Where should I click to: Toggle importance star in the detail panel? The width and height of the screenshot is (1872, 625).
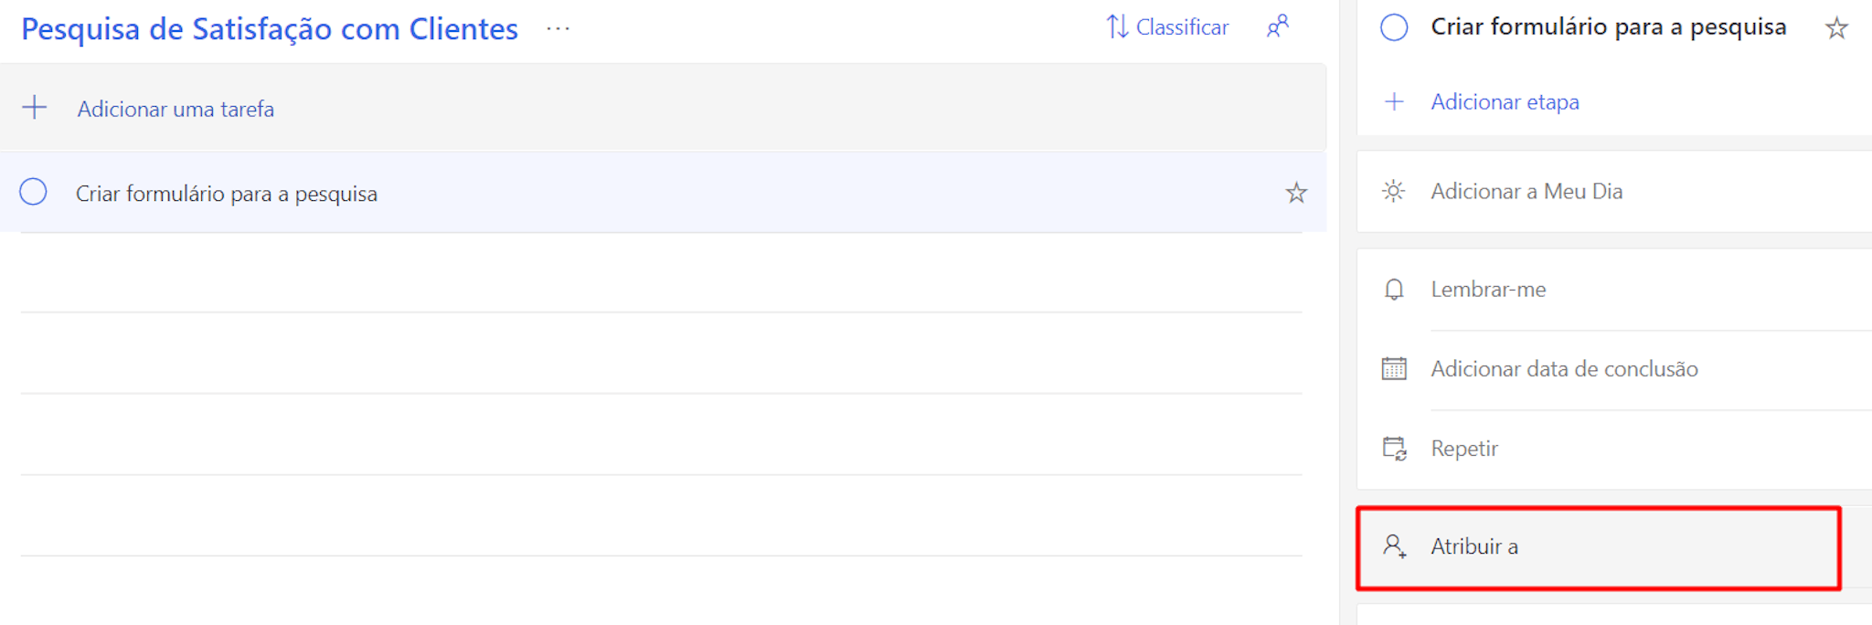click(x=1837, y=28)
